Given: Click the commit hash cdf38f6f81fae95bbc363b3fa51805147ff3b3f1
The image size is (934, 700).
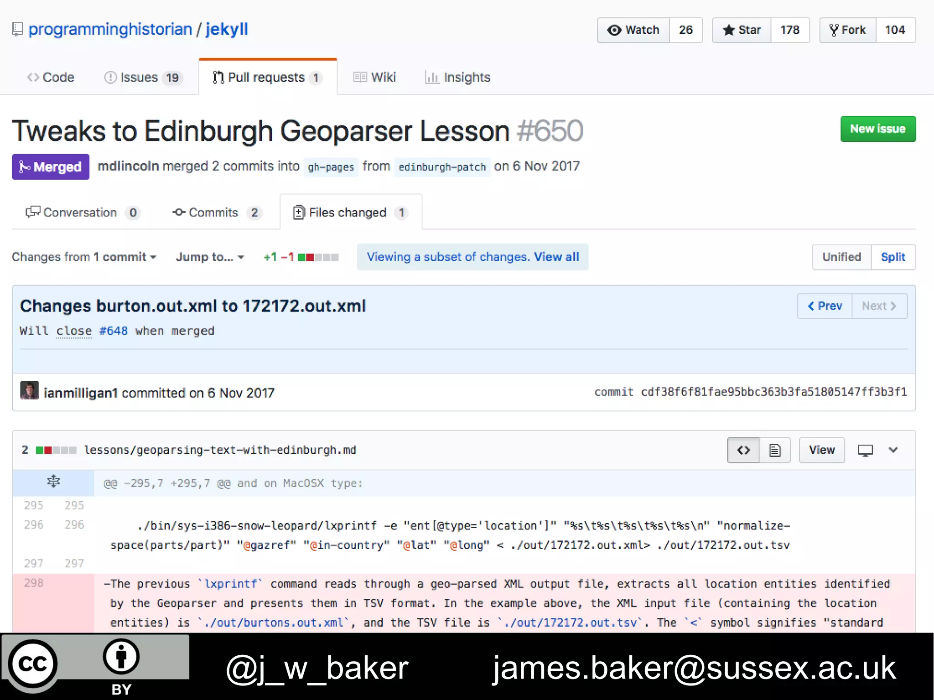Looking at the screenshot, I should pos(774,392).
